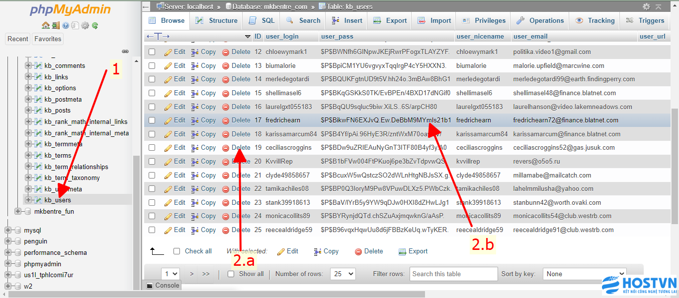This screenshot has width=679, height=298.
Task: Click the Favorites button
Action: 48,39
